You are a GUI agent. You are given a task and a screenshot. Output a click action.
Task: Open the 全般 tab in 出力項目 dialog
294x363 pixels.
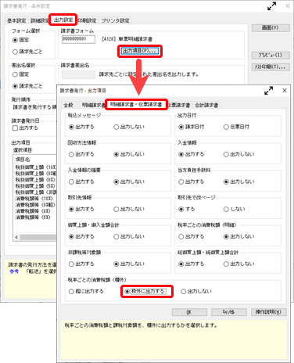[x=69, y=105]
